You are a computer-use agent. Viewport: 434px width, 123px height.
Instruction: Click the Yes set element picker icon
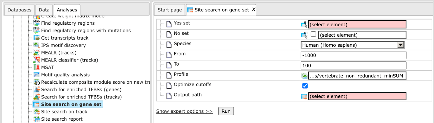[304, 25]
